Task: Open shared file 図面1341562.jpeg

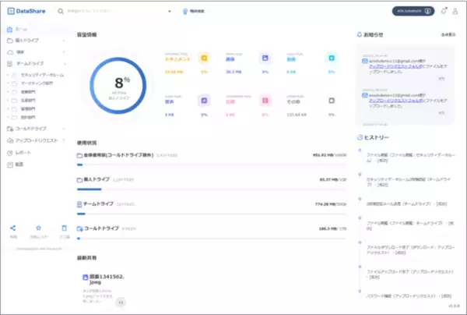Action: point(107,279)
